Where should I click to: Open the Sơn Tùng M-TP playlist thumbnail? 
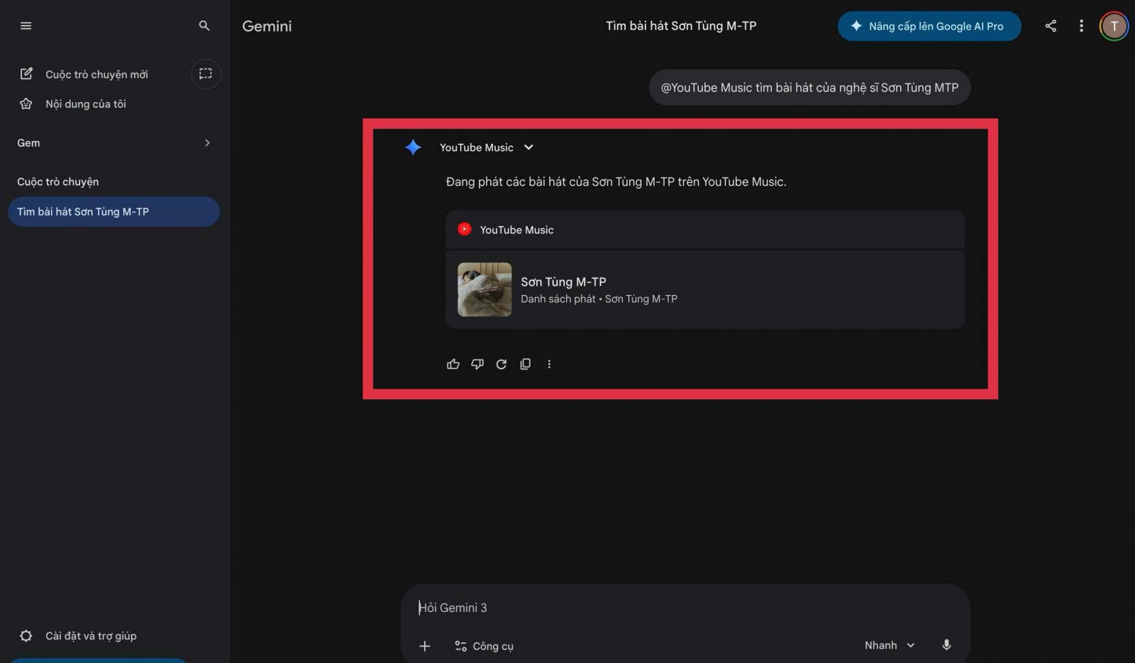pos(485,289)
